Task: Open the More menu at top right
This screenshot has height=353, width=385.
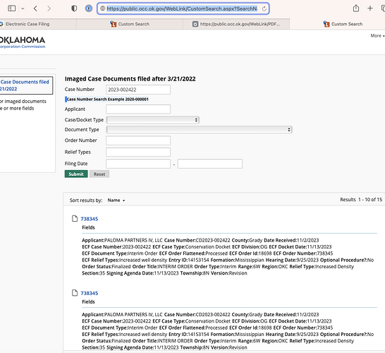Action: pyautogui.click(x=377, y=36)
